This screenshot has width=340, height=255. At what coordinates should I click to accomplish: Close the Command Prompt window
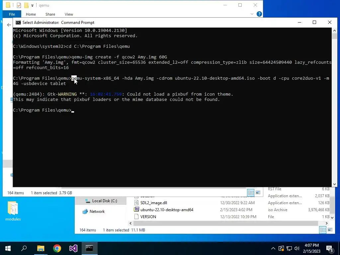[330, 22]
